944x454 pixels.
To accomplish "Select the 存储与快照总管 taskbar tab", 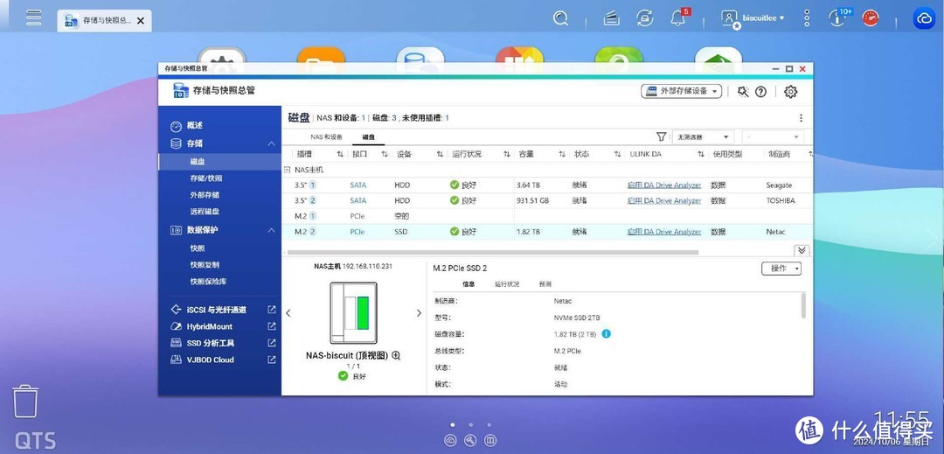I will [105, 20].
